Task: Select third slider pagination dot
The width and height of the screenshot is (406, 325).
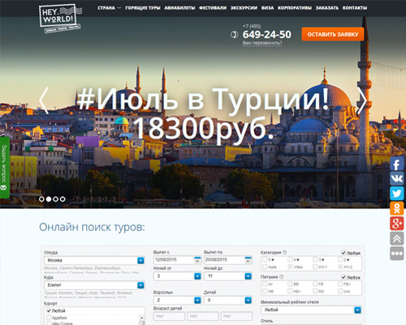Action: 55,199
